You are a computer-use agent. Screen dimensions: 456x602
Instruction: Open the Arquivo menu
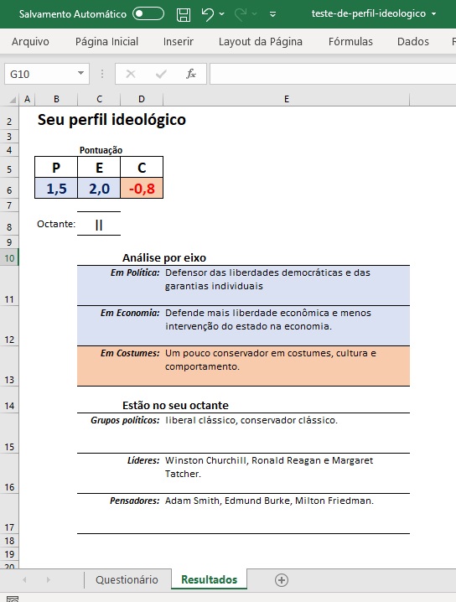(x=30, y=41)
